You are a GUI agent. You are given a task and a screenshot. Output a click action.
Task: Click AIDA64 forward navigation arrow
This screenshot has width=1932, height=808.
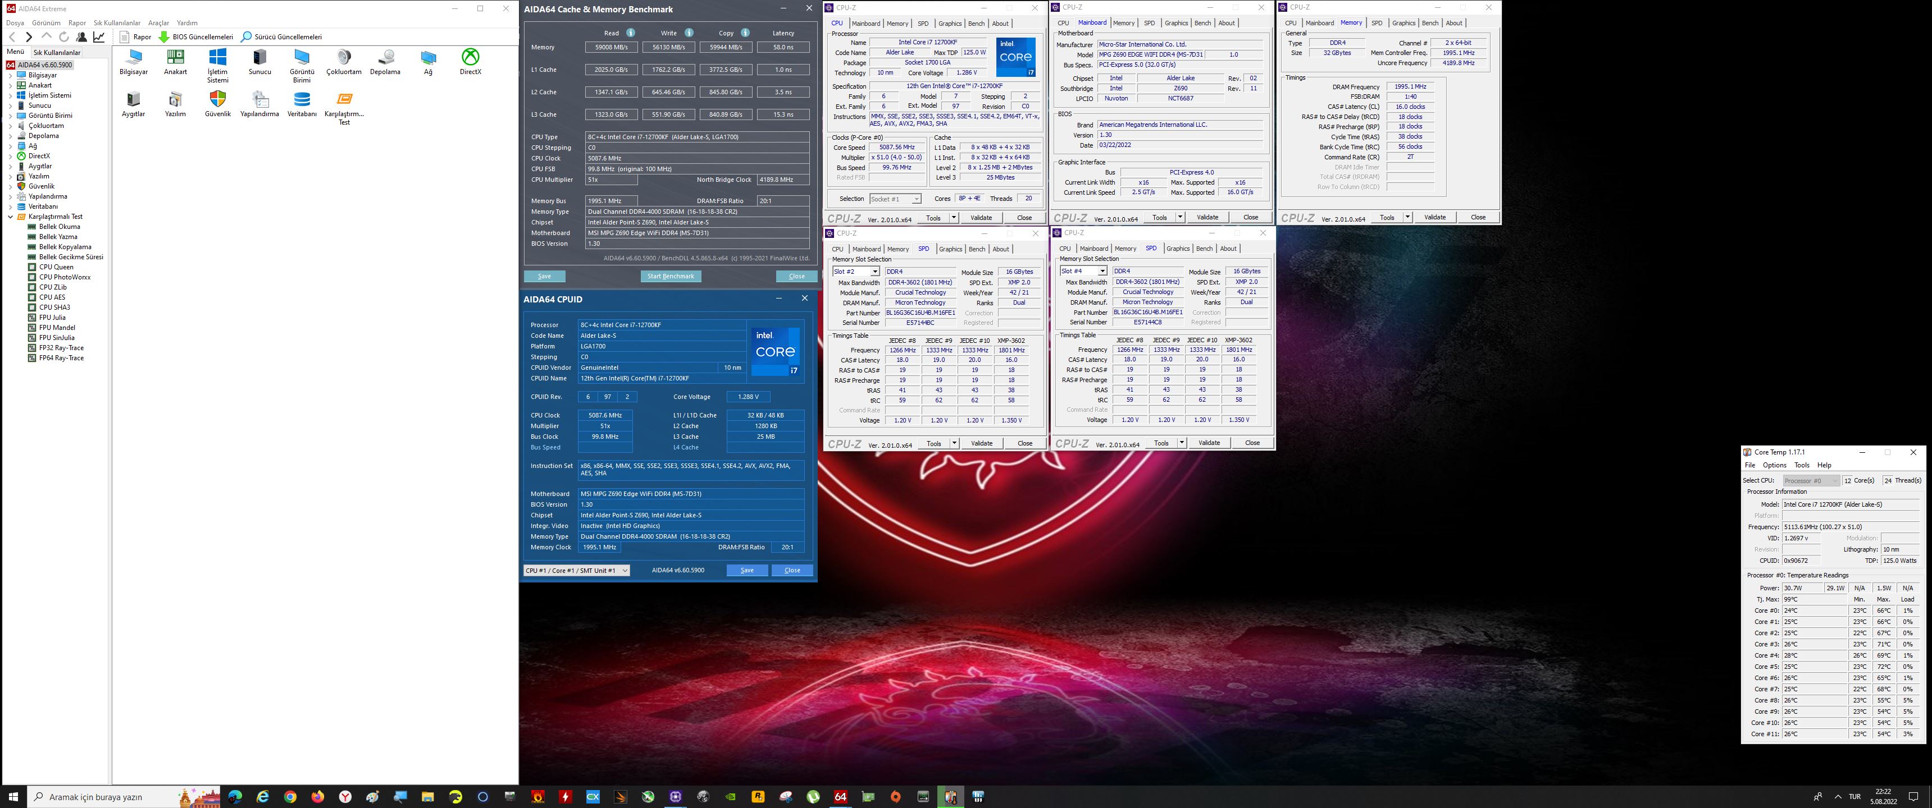29,36
